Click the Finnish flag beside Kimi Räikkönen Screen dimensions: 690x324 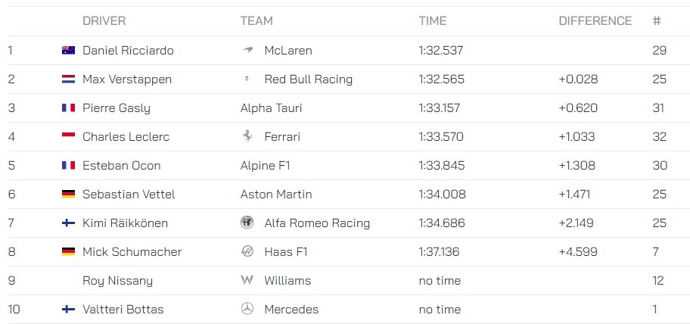[x=68, y=223]
